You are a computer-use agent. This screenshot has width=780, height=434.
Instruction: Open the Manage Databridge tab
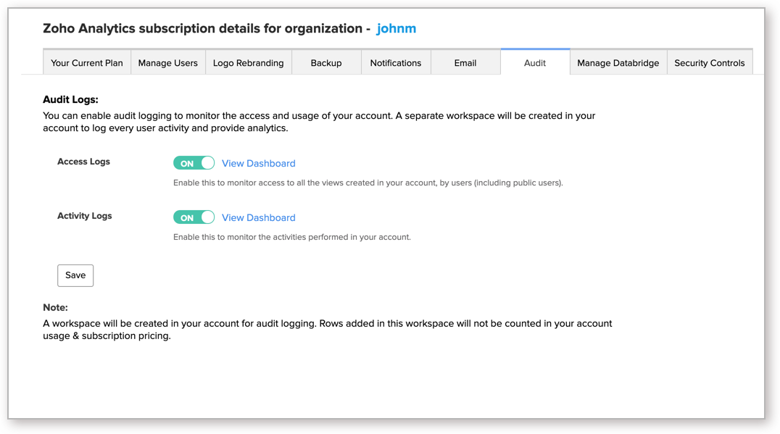click(x=618, y=62)
